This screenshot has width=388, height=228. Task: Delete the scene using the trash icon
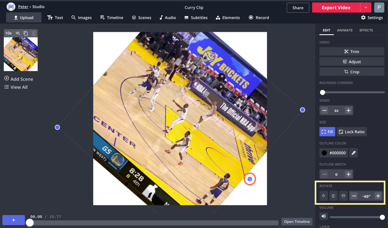click(x=34, y=33)
